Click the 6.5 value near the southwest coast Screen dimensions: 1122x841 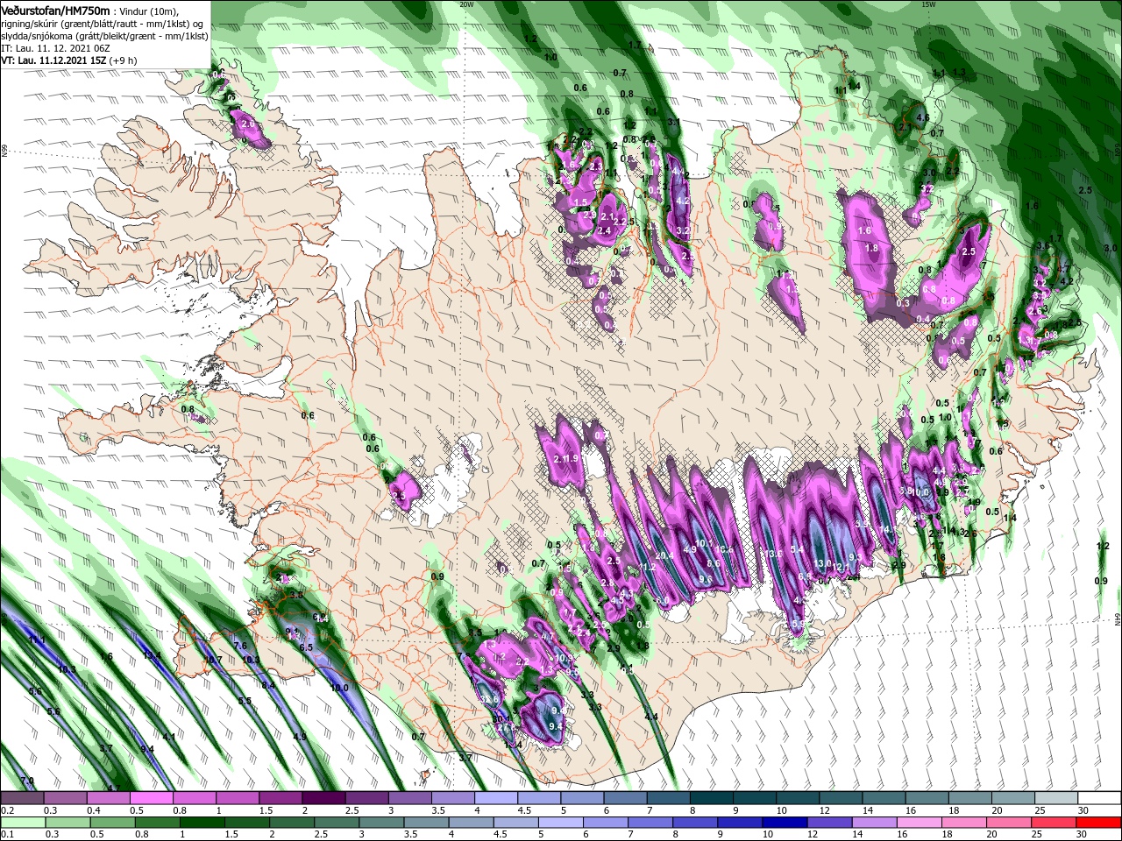coord(307,647)
